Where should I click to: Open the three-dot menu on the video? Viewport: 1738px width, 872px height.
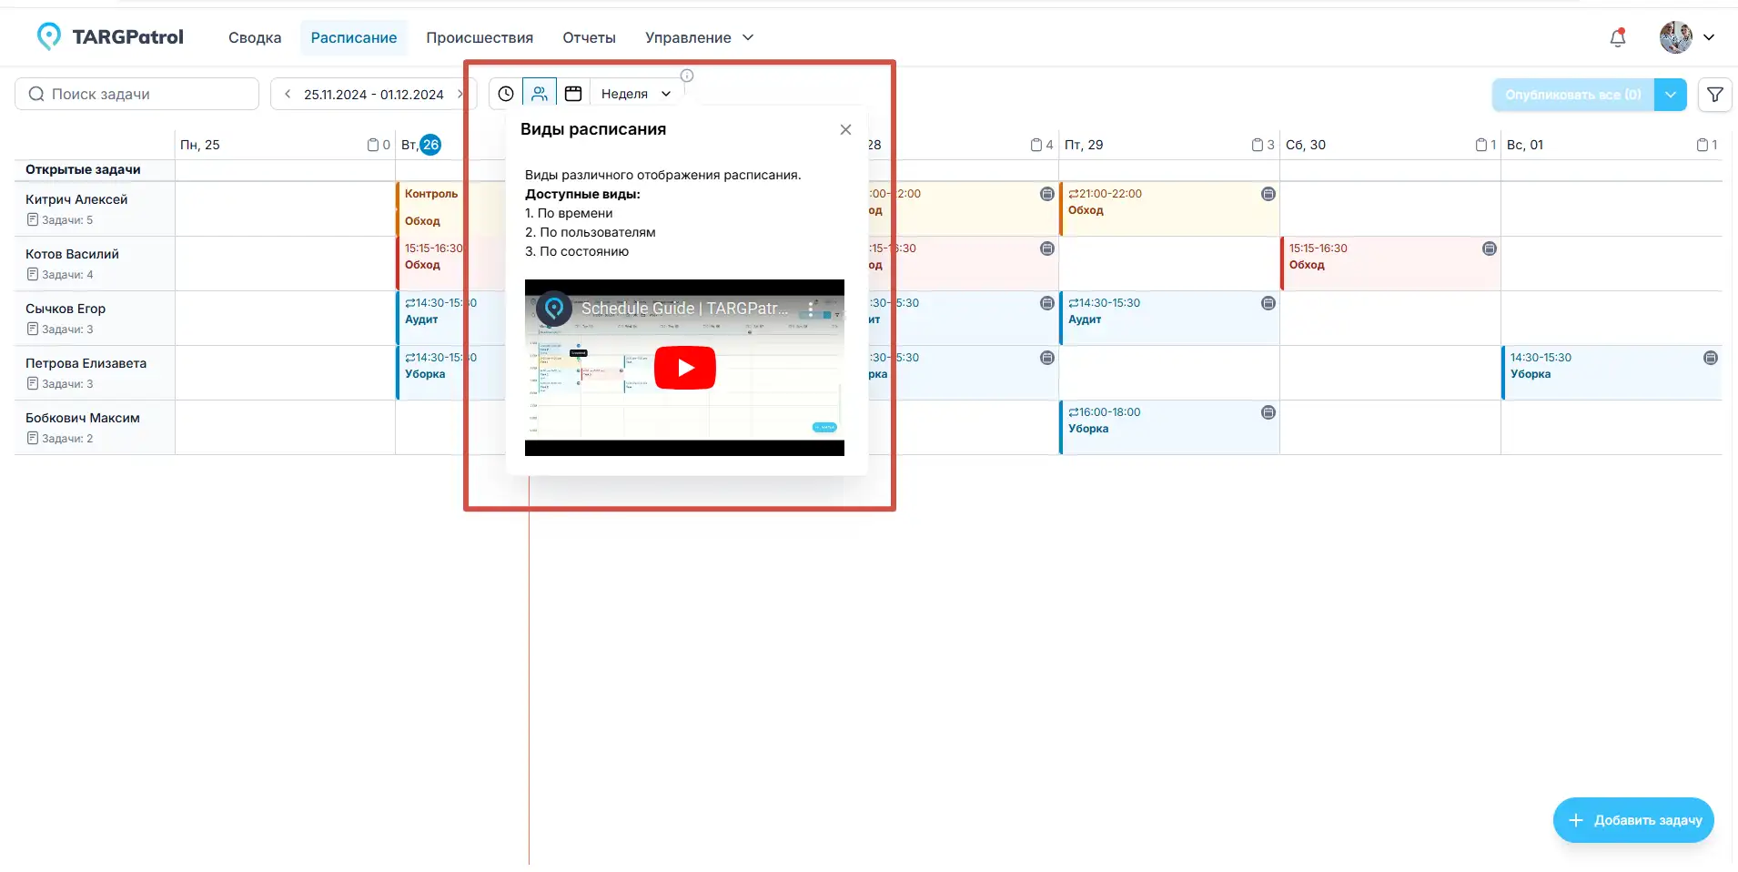[811, 309]
